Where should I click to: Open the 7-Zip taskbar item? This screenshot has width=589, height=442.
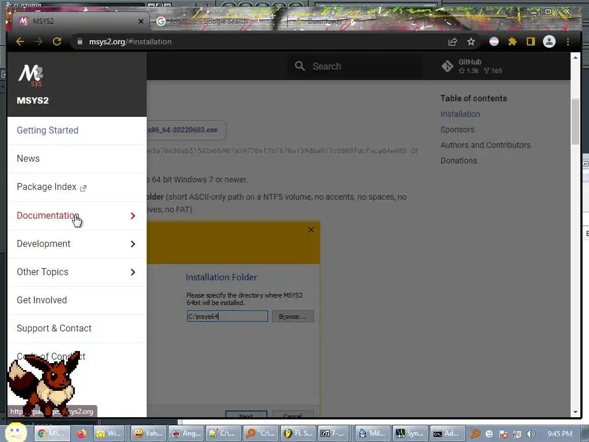click(x=334, y=433)
